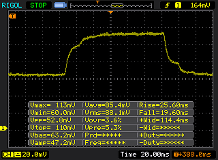Screen dimensions: 218x160
Task: Click the orange trigger position triangle
Action: pyautogui.click(x=111, y=13)
